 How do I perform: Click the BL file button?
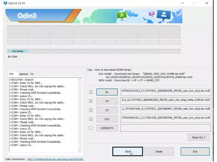coord(107,92)
